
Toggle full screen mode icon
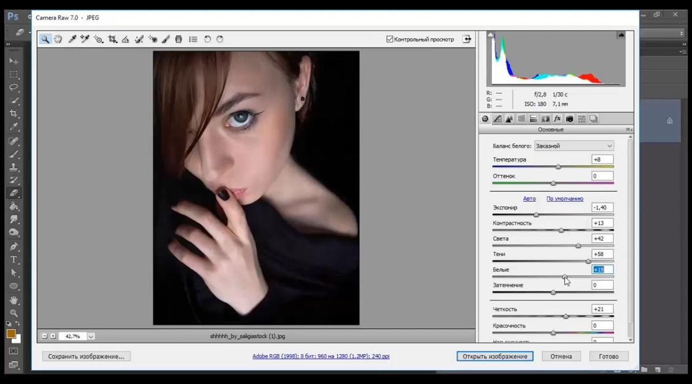pos(467,39)
